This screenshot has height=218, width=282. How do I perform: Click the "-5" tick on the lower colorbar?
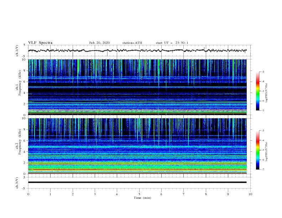coord(262,150)
